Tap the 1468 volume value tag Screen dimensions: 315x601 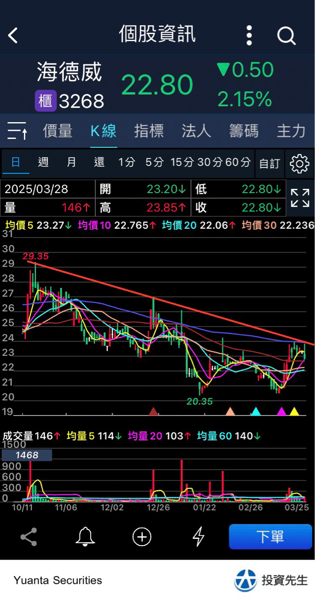(x=27, y=455)
